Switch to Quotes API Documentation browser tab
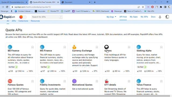172x97 pixels. pyautogui.click(x=14, y=2)
